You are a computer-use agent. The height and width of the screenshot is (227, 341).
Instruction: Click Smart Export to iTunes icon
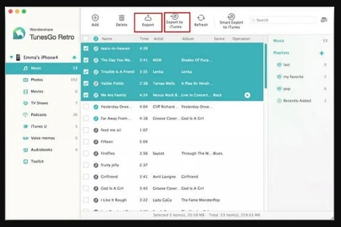point(231,16)
